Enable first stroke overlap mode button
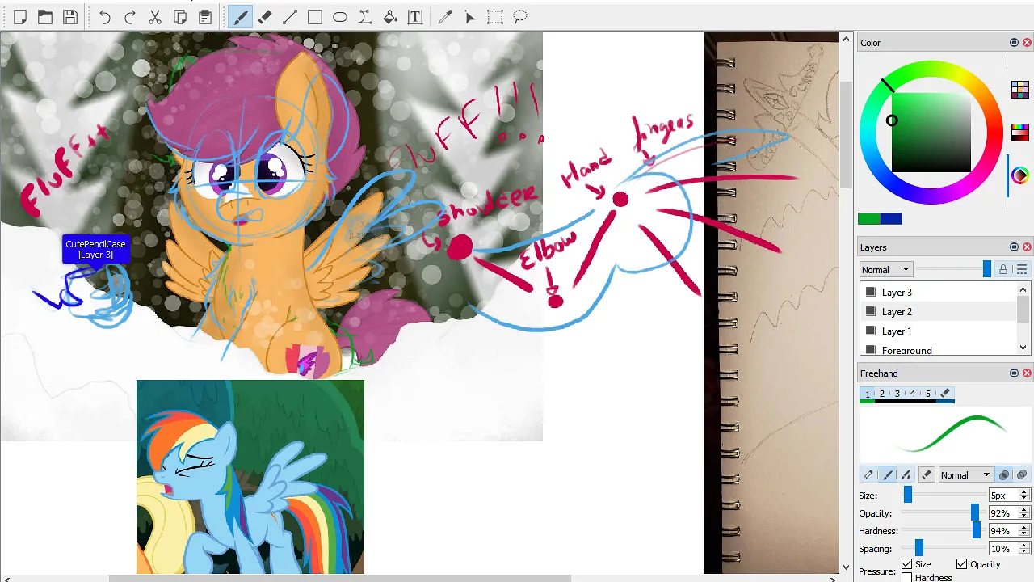Image resolution: width=1034 pixels, height=582 pixels. 1004,475
